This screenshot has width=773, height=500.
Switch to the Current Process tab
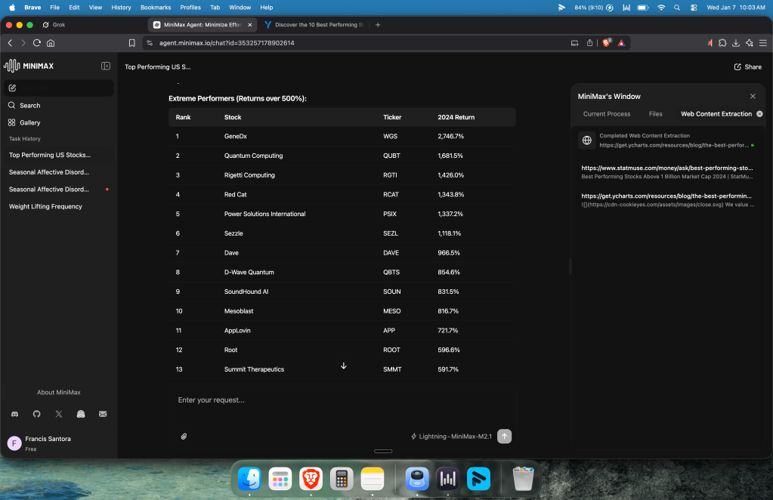tap(606, 114)
